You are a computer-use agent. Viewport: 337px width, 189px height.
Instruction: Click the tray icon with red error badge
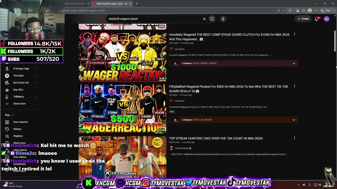point(304,185)
